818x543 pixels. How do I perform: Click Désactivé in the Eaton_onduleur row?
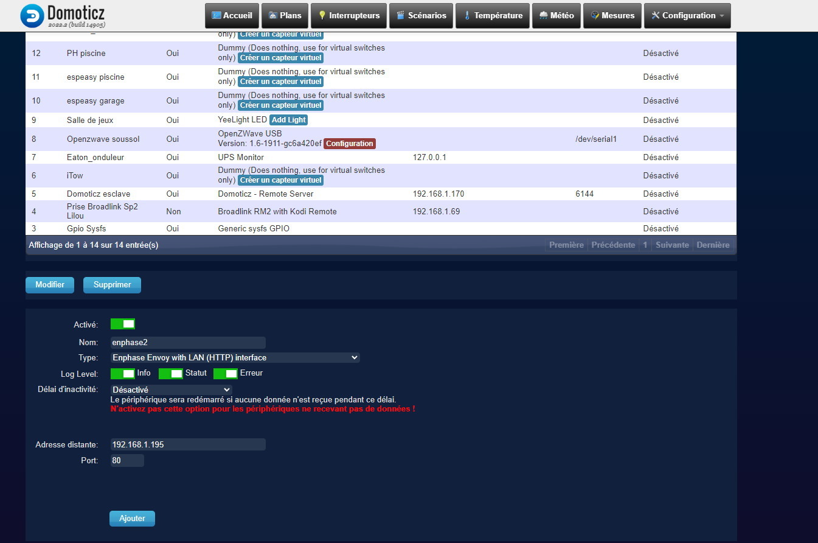coord(661,158)
